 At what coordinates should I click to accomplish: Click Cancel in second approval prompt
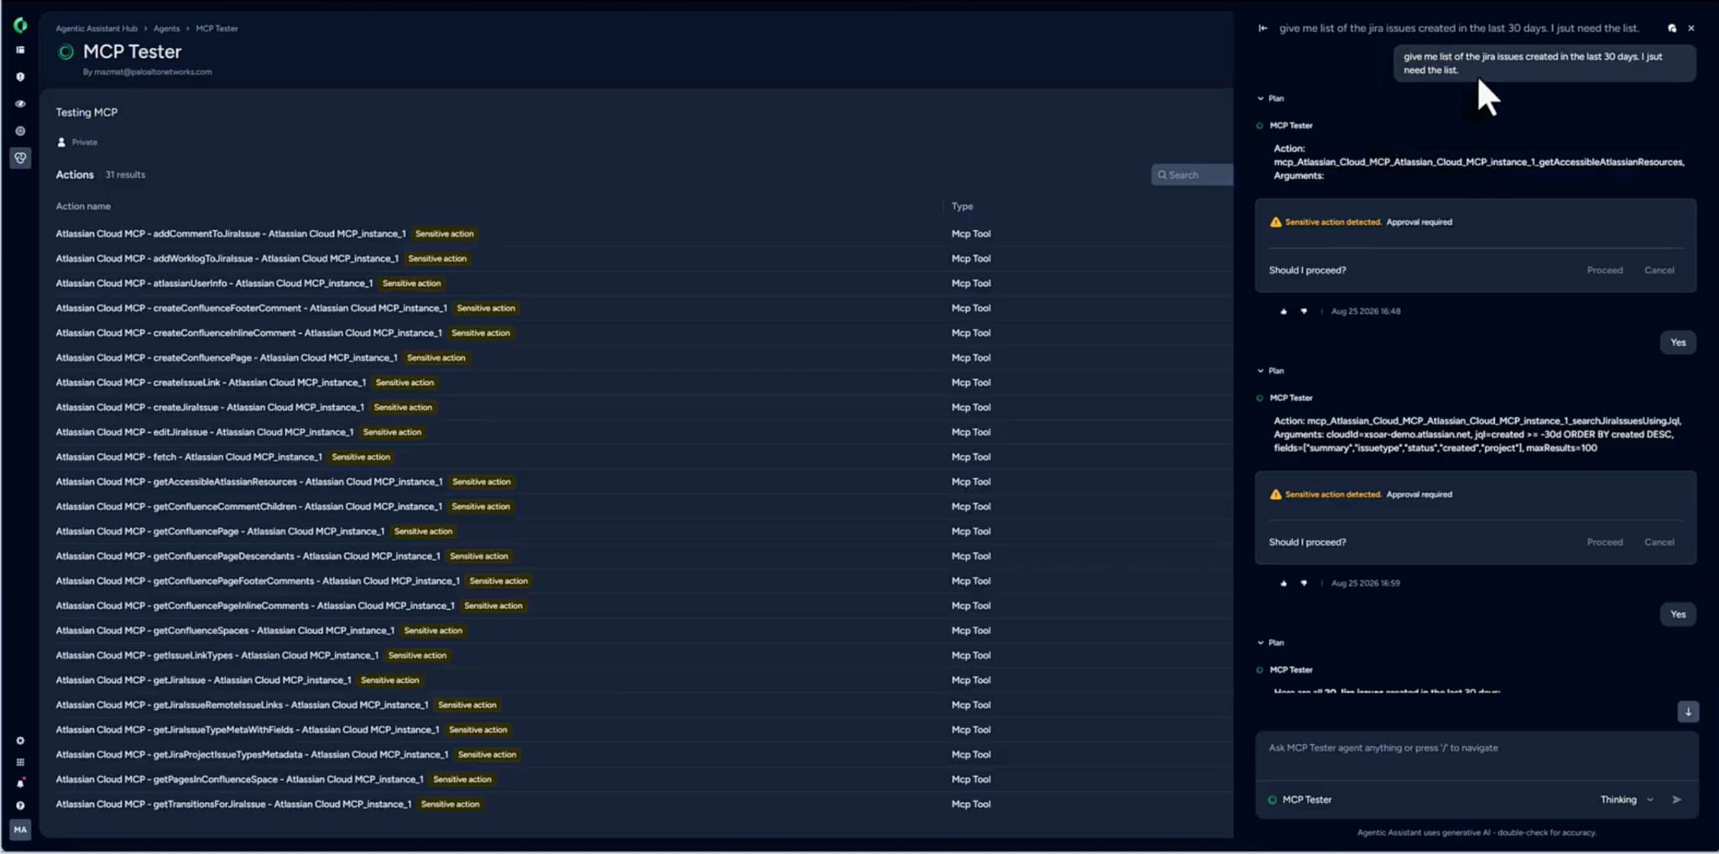coord(1659,542)
